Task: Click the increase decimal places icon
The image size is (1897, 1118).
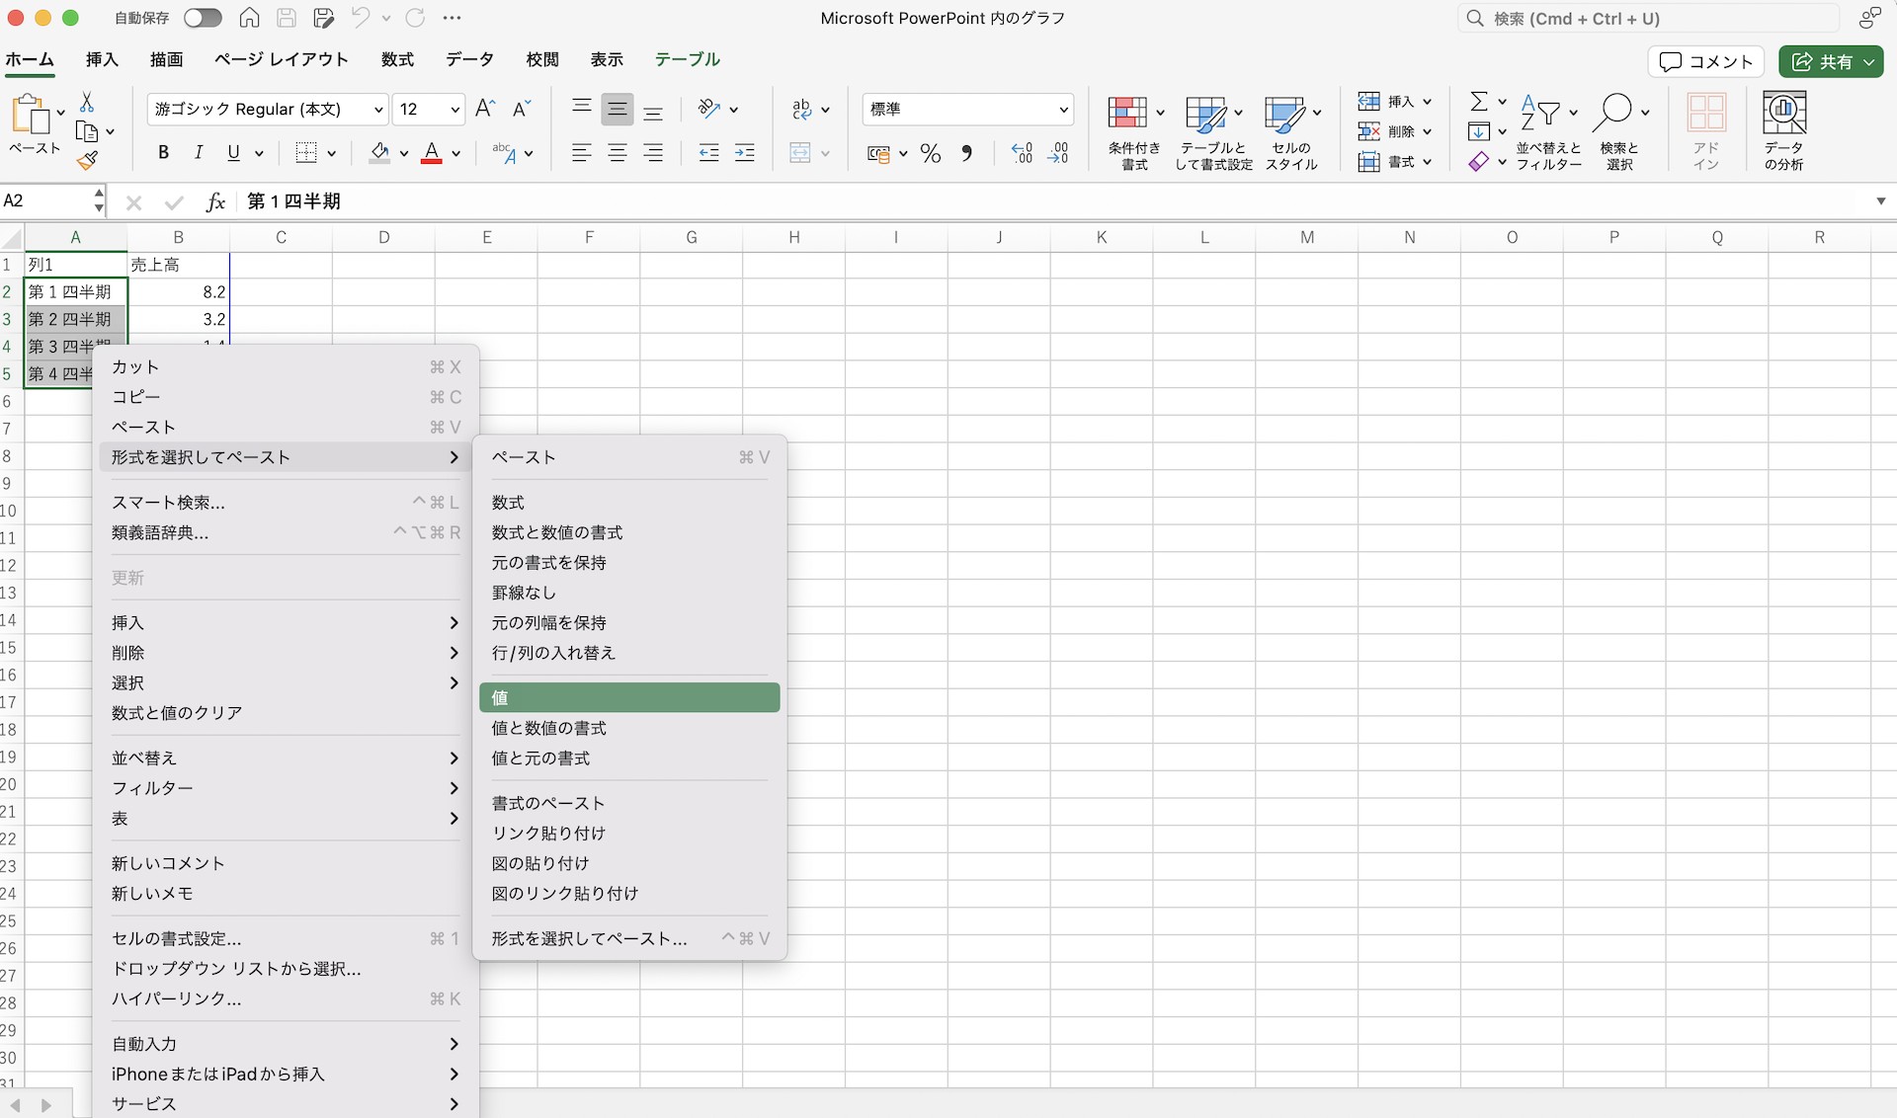Action: [x=1022, y=153]
